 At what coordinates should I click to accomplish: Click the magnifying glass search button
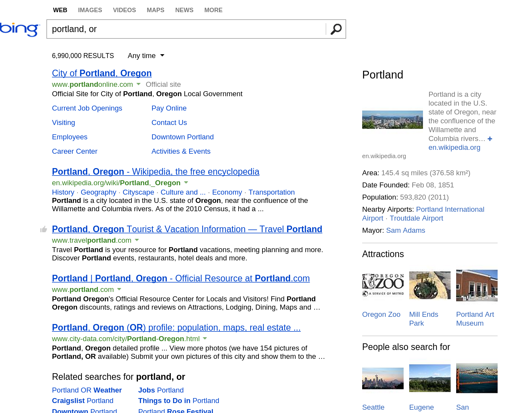(x=336, y=29)
